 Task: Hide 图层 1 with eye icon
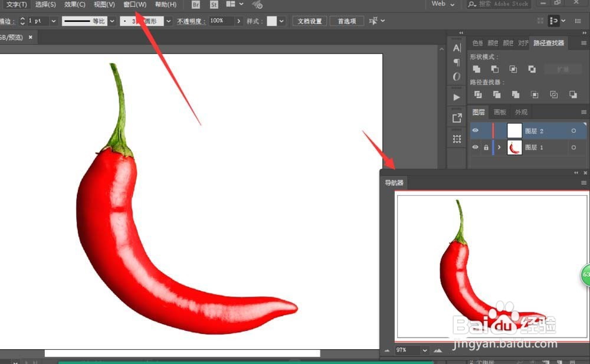point(475,147)
